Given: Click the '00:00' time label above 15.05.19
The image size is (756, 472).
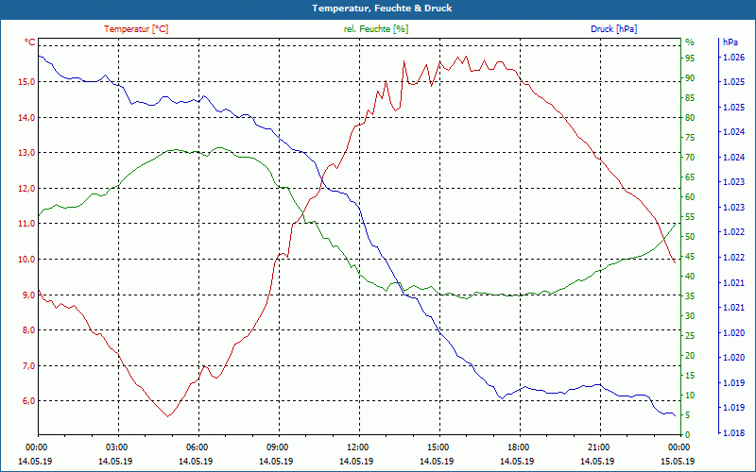Looking at the screenshot, I should (679, 447).
